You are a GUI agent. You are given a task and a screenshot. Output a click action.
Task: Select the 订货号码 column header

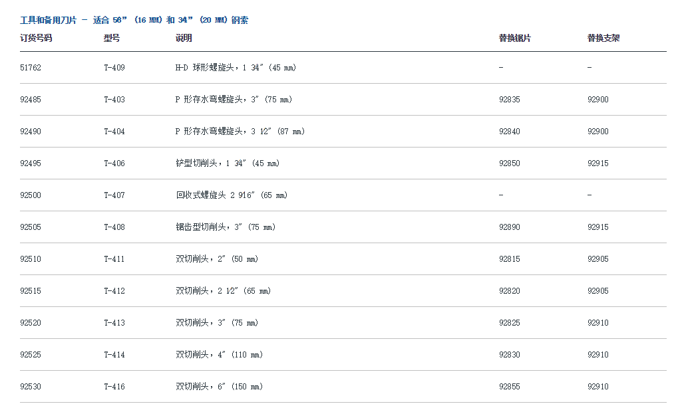point(36,39)
